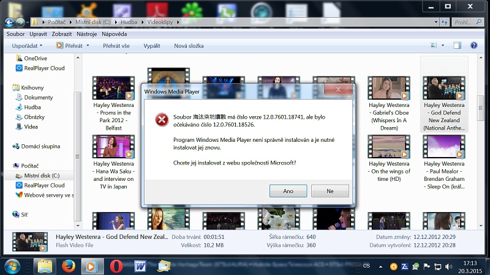Launch Firefox from taskbar
Viewport: 490px width, 275px height.
(69, 266)
